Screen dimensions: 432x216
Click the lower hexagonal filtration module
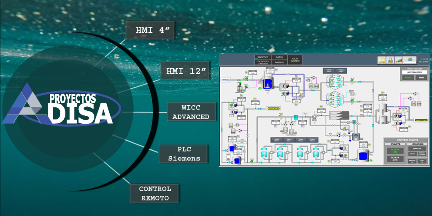pos(335,99)
